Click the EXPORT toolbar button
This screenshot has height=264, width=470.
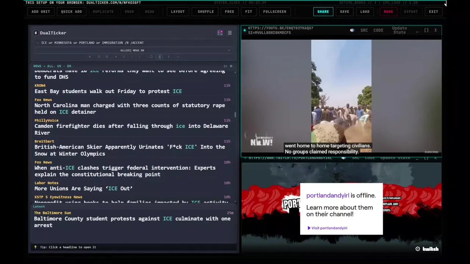click(x=411, y=11)
